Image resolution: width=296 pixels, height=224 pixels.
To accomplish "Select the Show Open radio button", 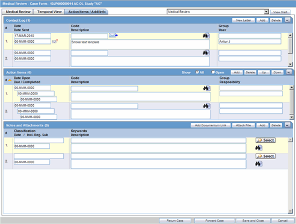I will (213, 72).
